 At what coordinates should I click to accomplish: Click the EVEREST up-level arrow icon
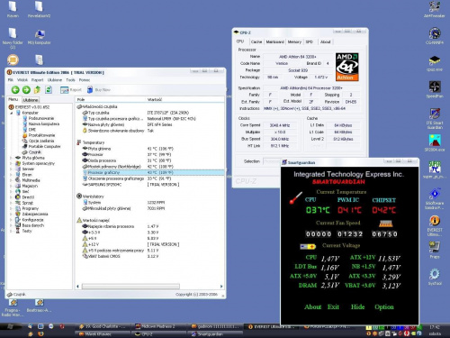click(x=37, y=89)
